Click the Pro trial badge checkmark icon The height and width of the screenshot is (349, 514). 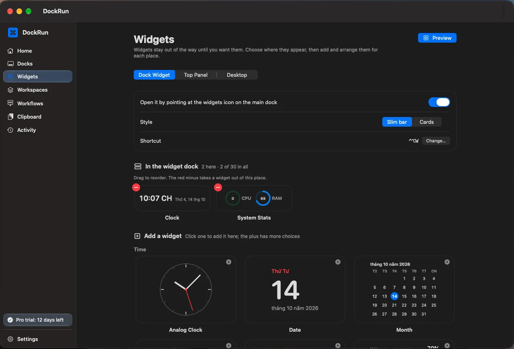[x=10, y=320]
